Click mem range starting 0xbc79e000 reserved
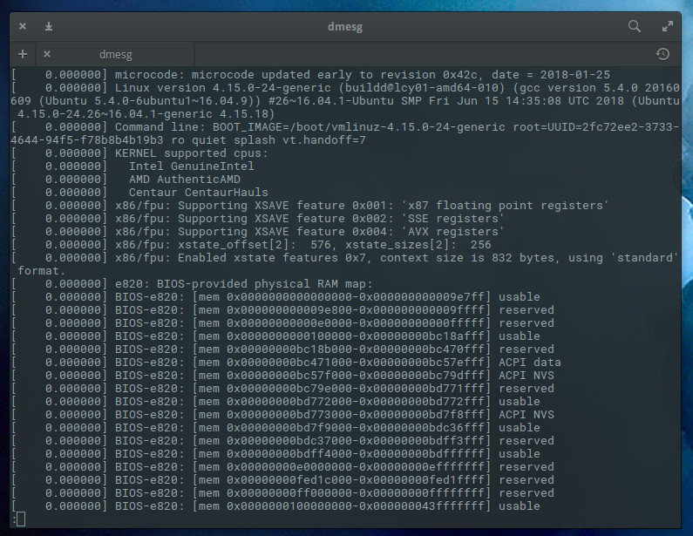 click(282, 389)
